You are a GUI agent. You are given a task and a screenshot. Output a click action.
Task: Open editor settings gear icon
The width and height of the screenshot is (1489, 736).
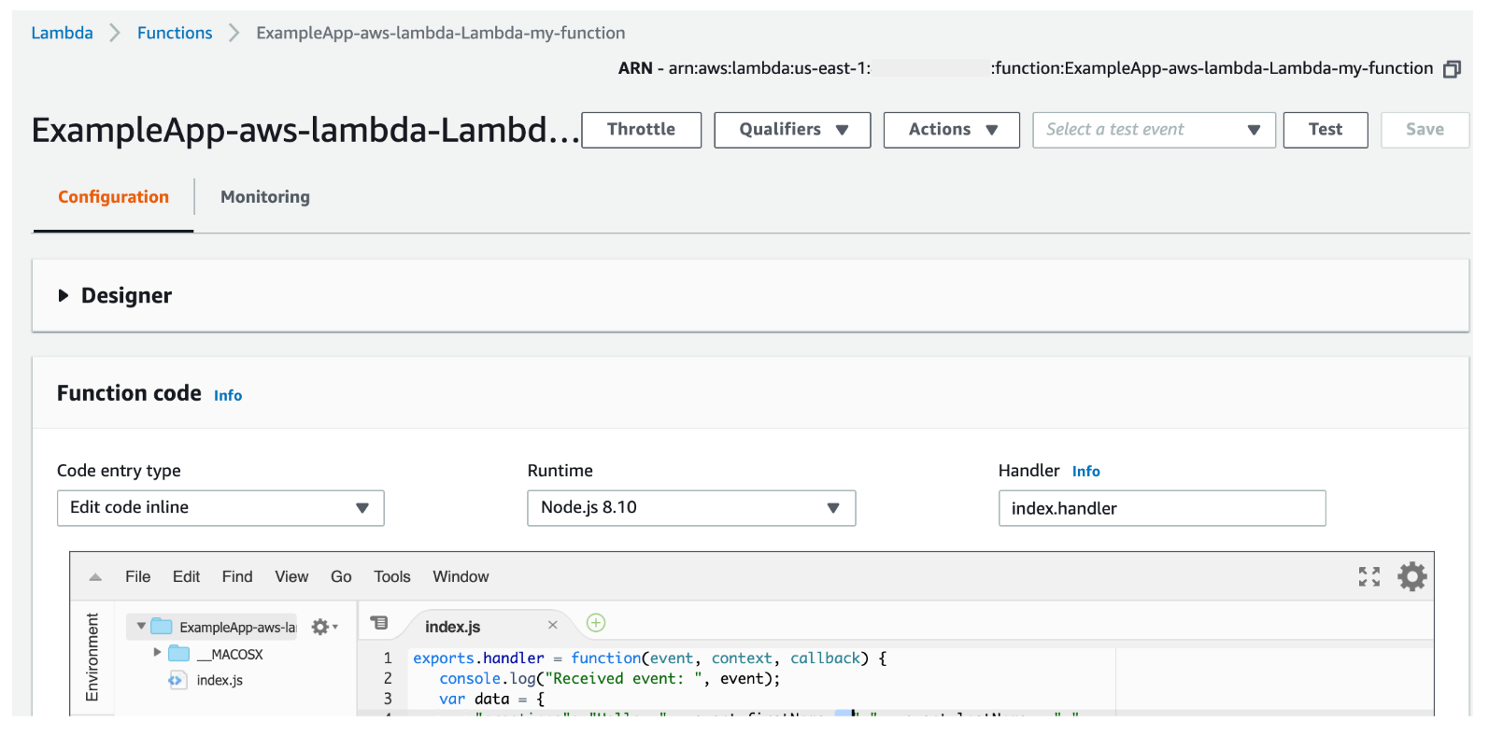1411,576
